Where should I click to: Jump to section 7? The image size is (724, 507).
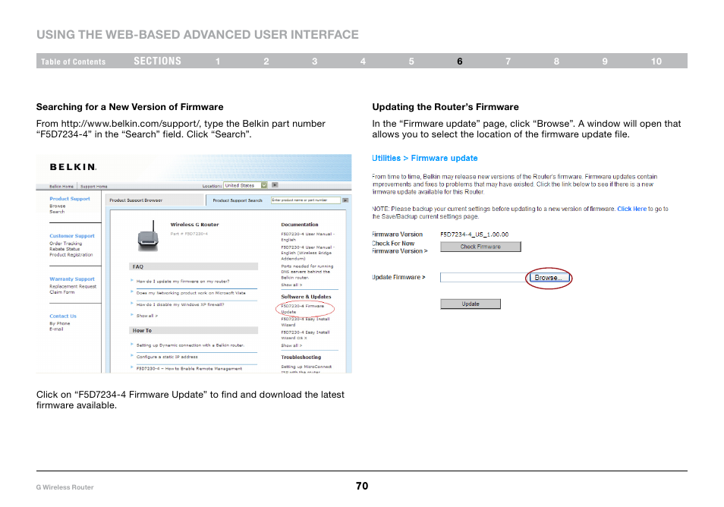(508, 61)
